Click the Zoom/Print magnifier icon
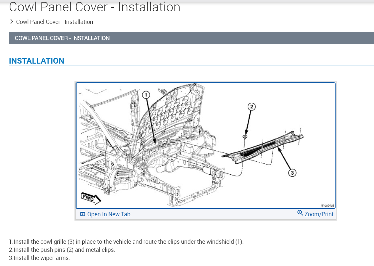The height and width of the screenshot is (266, 374). point(300,213)
